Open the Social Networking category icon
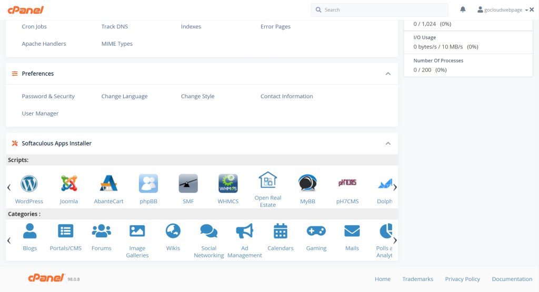Image resolution: width=539 pixels, height=292 pixels. point(208,231)
